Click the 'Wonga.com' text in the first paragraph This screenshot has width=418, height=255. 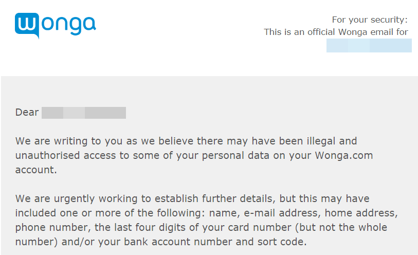coord(344,155)
